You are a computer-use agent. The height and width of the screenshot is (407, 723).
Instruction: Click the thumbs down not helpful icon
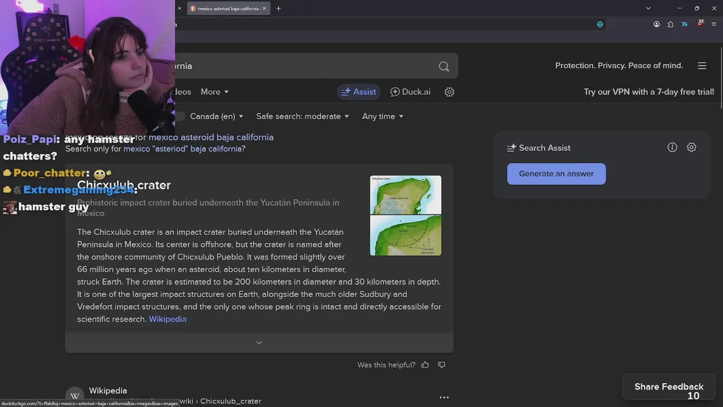point(442,365)
